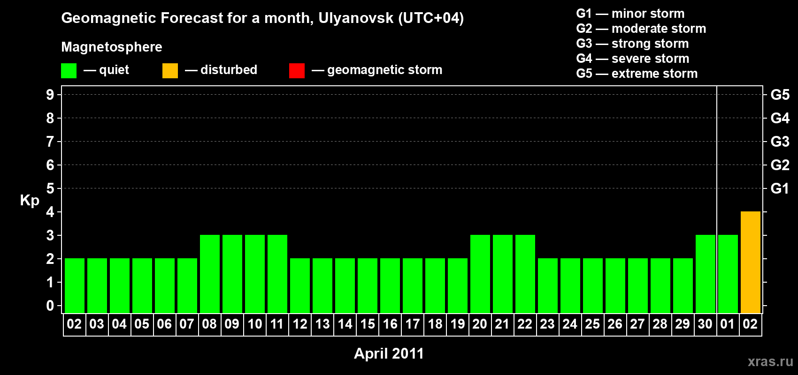798x375 pixels.
Task: Click the green quiet legend swatch
Action: [x=69, y=71]
